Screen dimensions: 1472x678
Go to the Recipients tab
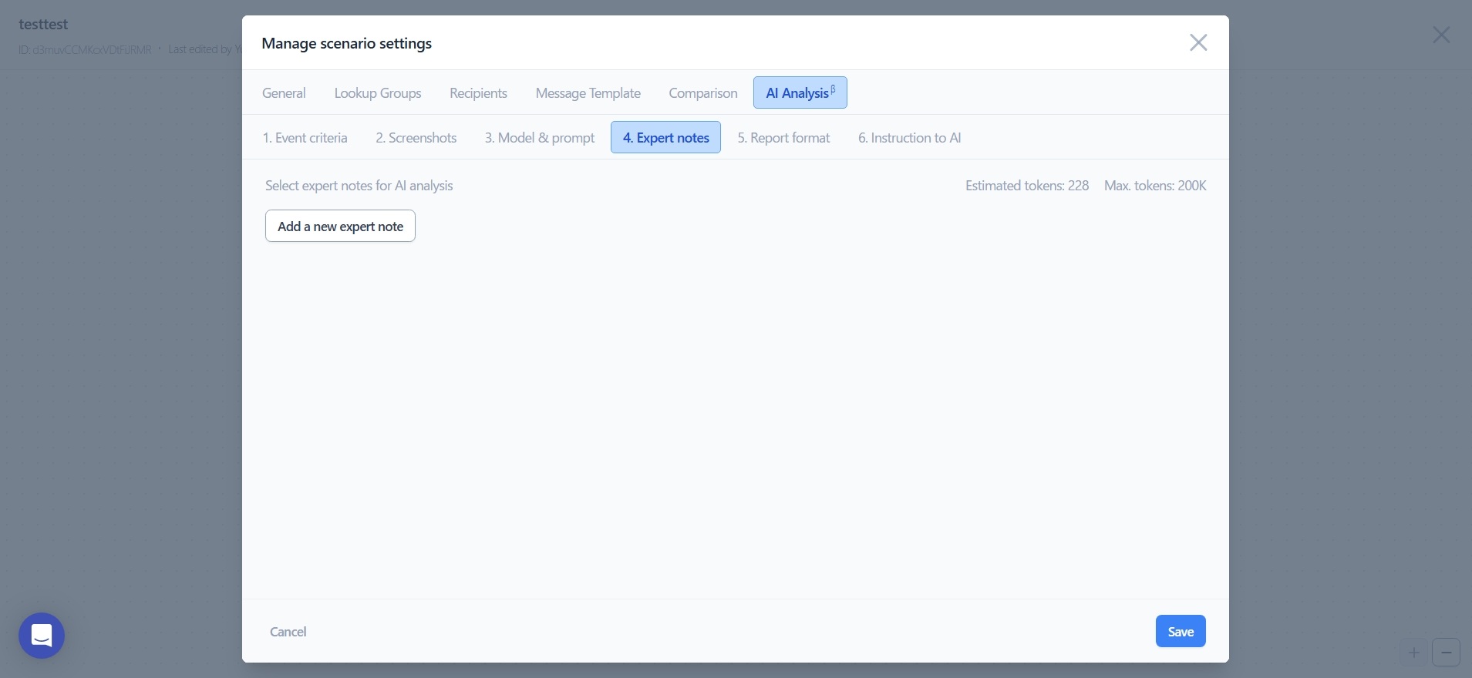point(478,93)
